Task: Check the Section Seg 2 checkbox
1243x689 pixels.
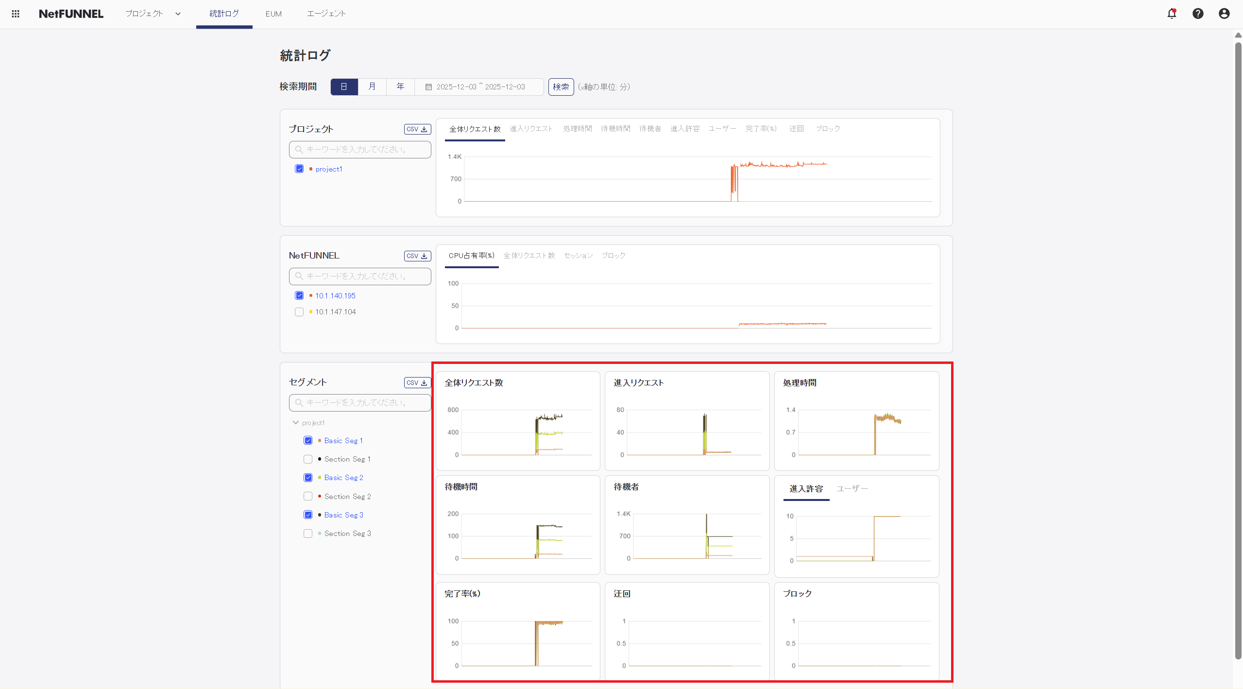Action: (x=308, y=496)
